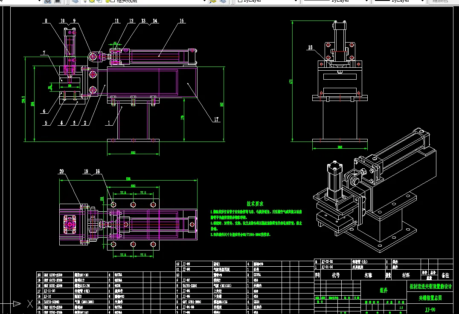This screenshot has height=314, width=459.
Task: Select the 471 height dimension text
Action: click(x=291, y=81)
